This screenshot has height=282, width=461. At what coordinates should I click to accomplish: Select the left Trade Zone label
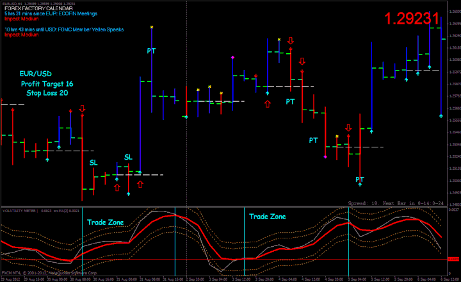(x=105, y=222)
